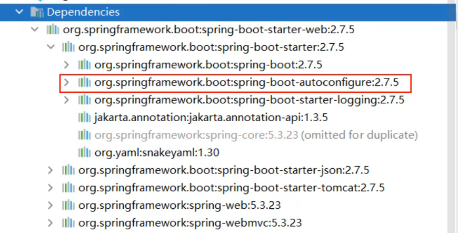This screenshot has width=458, height=233.
Task: Click greyed spring-core library icon
Action: coord(84,135)
